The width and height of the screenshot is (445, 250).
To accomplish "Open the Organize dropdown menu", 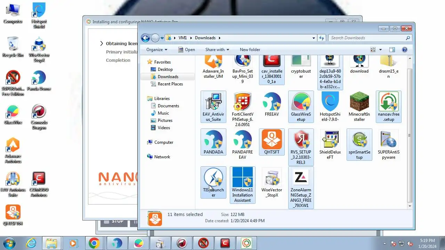I will (157, 50).
